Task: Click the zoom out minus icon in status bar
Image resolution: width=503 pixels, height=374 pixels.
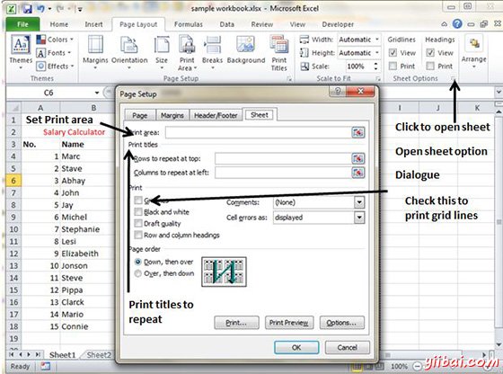Action: pos(417,366)
